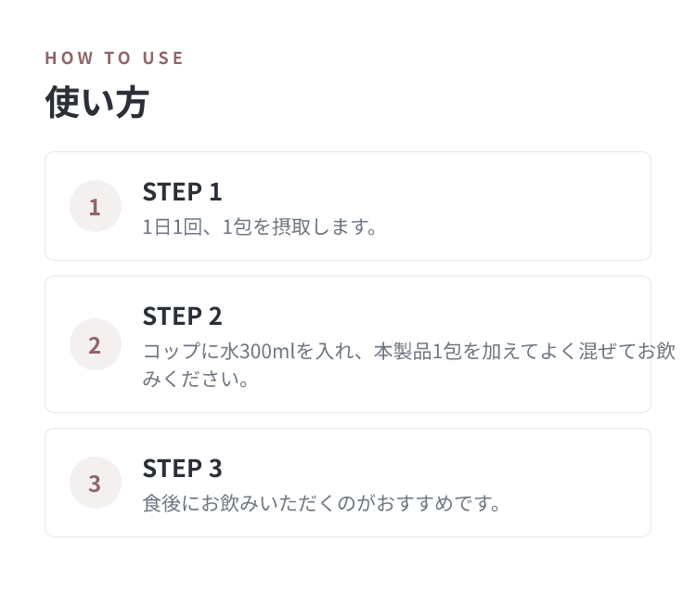Click the HOW TO USE label

[114, 58]
